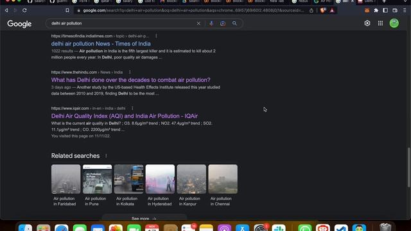Click into the delhi air pollution search field
The height and width of the screenshot is (231, 411).
click(x=123, y=23)
